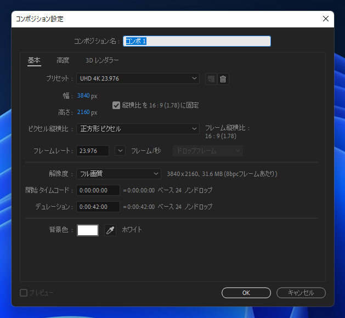The width and height of the screenshot is (345, 318).
Task: Switch to the 高度 tab
Action: click(63, 60)
